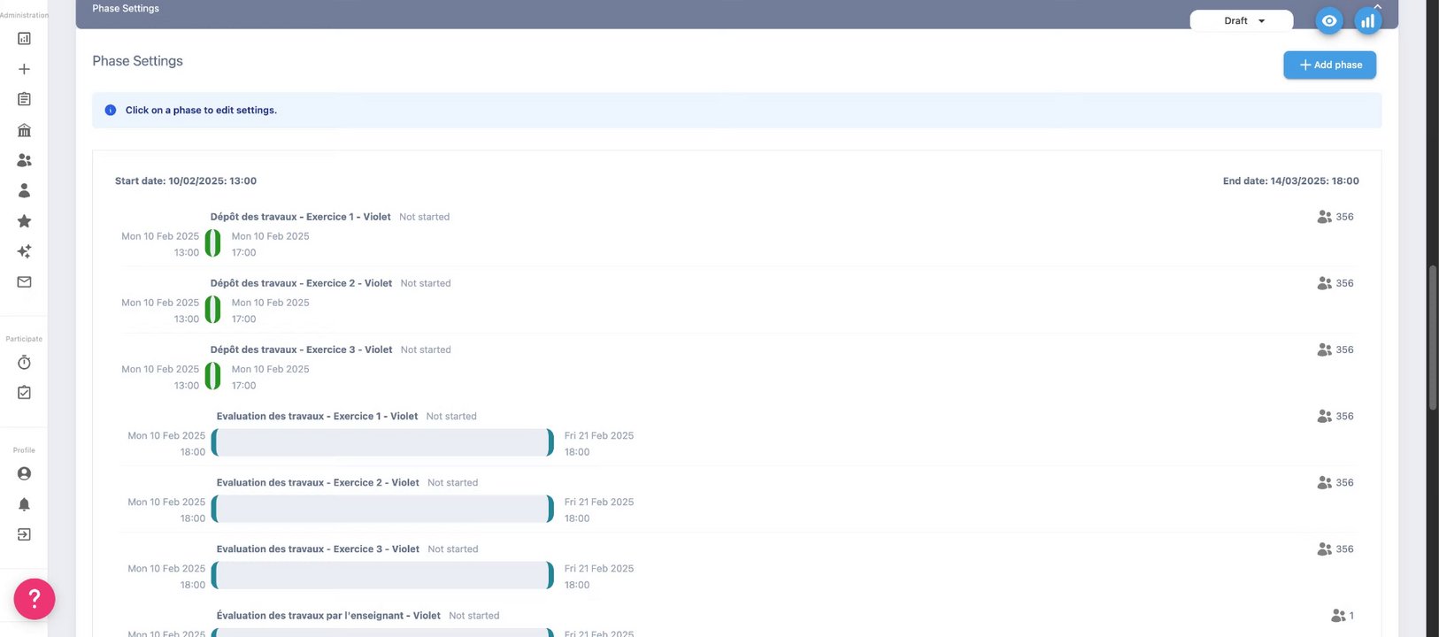
Task: Click the blue bar chart statistics button
Action: [1367, 20]
